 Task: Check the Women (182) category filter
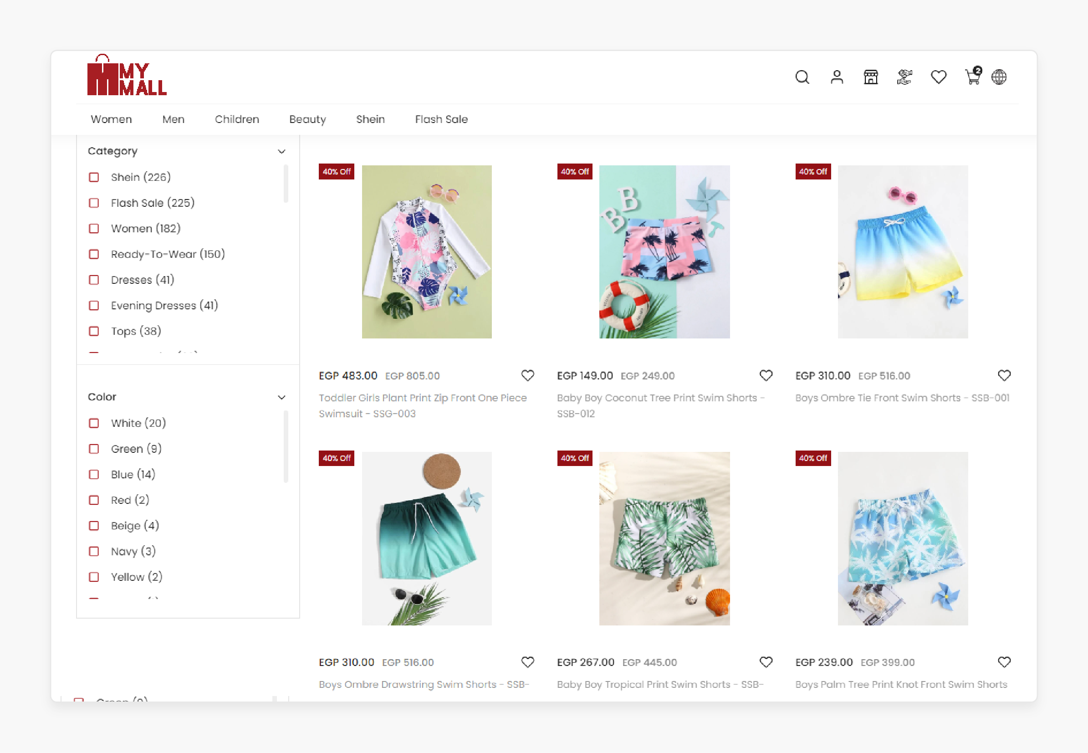(x=94, y=229)
